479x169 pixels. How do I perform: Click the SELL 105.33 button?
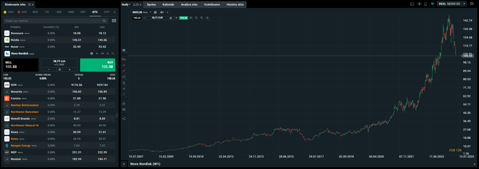[21, 65]
